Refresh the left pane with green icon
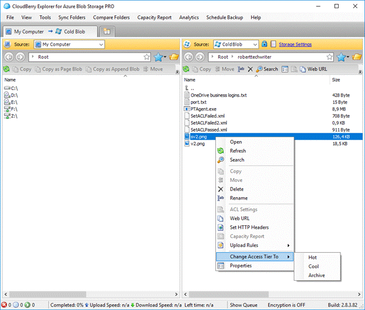 6,69
